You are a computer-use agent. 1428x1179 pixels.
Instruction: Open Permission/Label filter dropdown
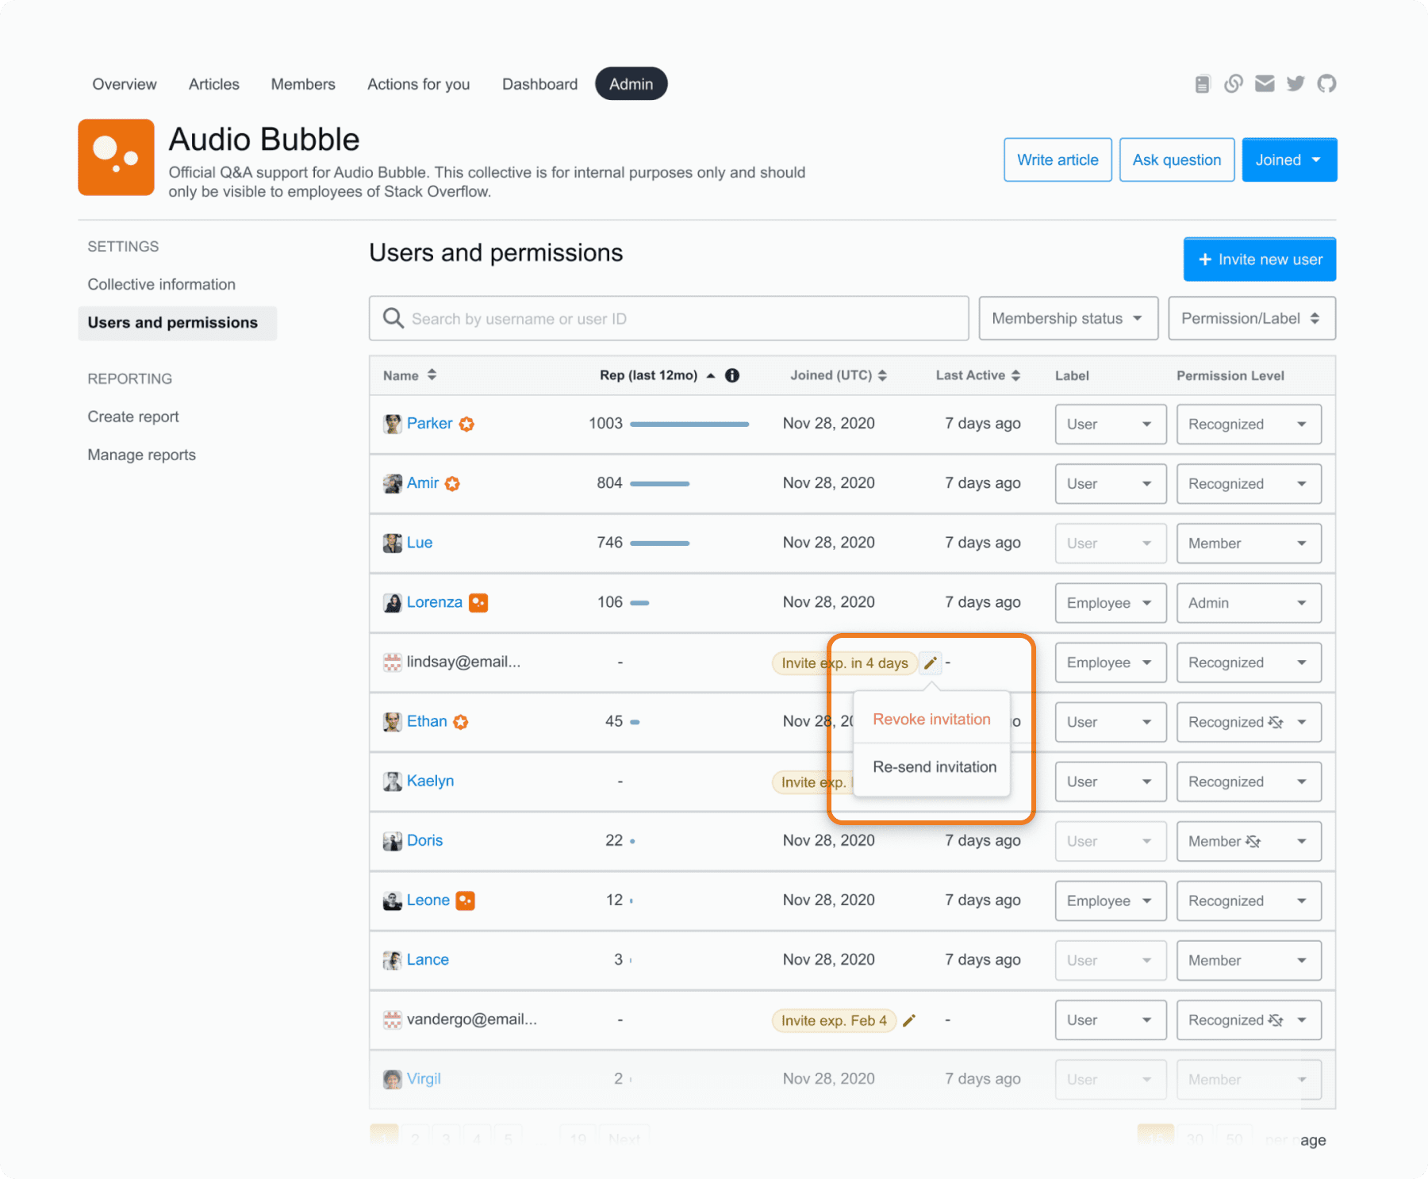click(x=1251, y=318)
